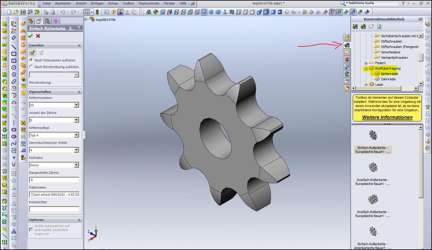Screen dimensions: 432x250
Task: Click the Undo arrow icon
Action: [62, 12]
